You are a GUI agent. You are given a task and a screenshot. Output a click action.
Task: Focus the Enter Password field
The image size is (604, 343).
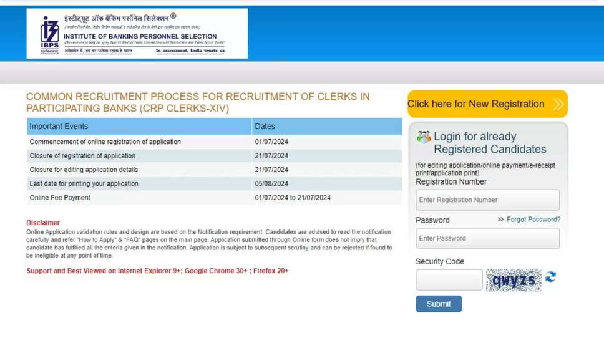[487, 239]
